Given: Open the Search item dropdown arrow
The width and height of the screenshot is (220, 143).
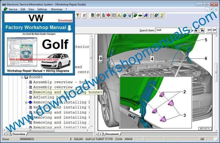Looking at the screenshot, I should click(x=190, y=30).
